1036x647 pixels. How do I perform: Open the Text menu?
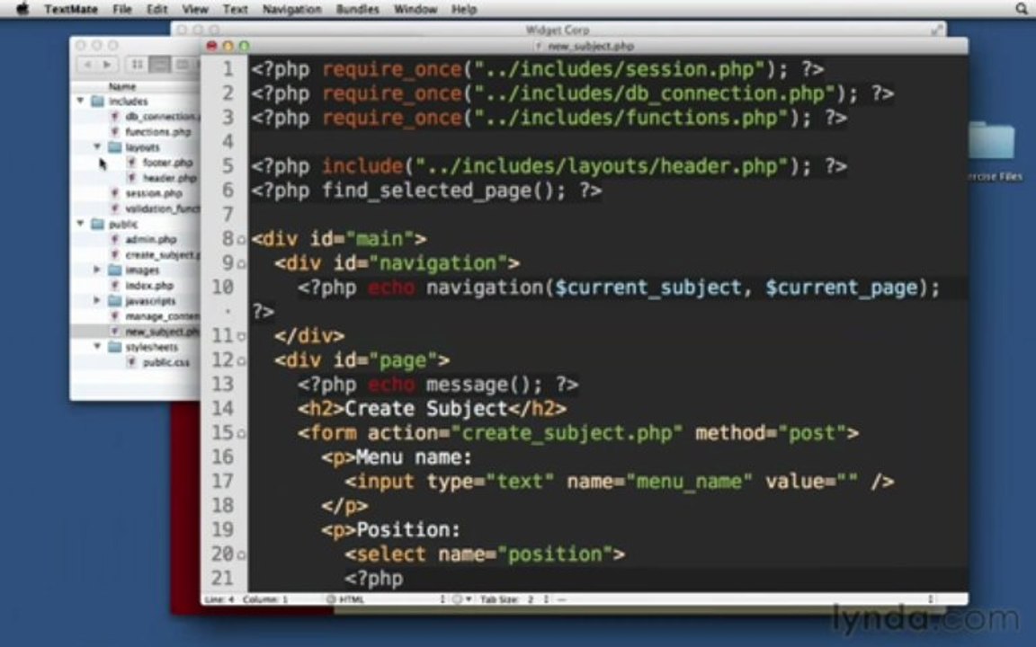236,9
